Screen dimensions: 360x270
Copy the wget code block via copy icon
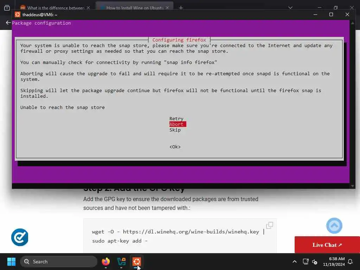[x=270, y=225]
